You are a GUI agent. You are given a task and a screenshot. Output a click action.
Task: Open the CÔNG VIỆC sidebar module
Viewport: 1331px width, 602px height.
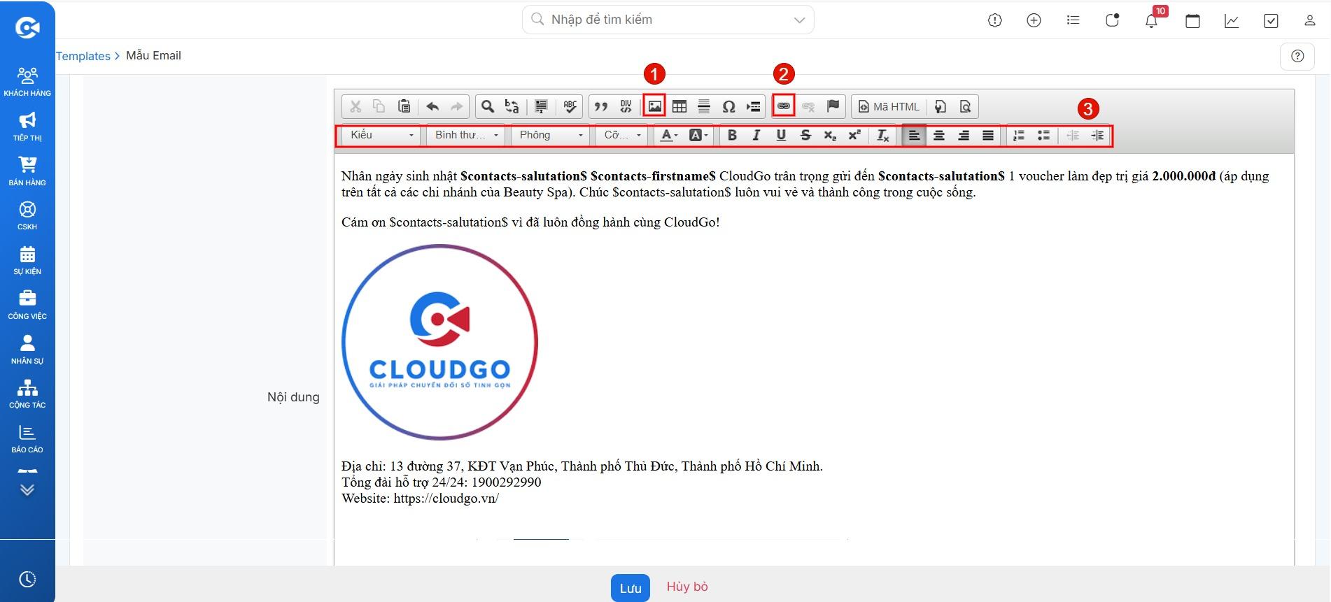27,305
